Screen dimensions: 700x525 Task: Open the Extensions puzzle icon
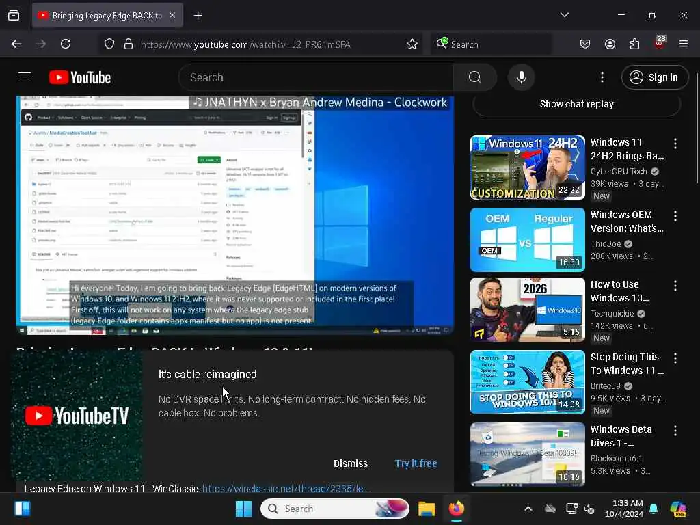[635, 44]
